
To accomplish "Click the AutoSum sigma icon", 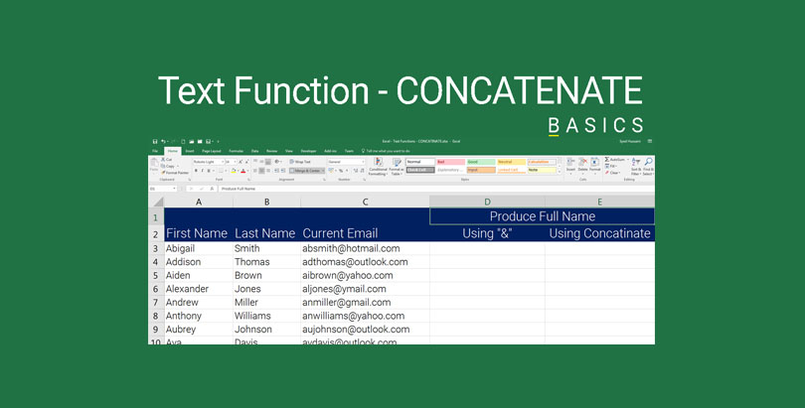I will tap(607, 160).
